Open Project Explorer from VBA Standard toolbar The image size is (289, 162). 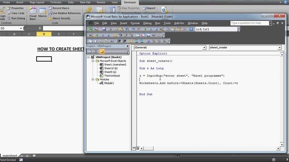pyautogui.click(x=168, y=29)
